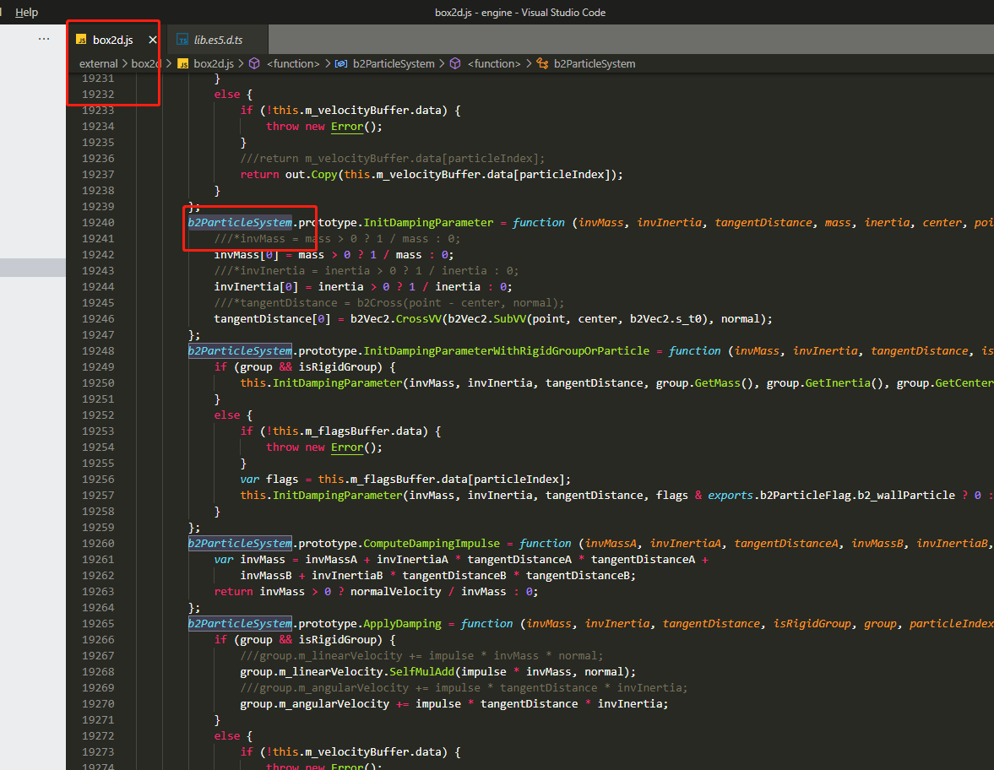The height and width of the screenshot is (770, 994).
Task: Open the first <function> breadcrumb segment
Action: [x=293, y=63]
